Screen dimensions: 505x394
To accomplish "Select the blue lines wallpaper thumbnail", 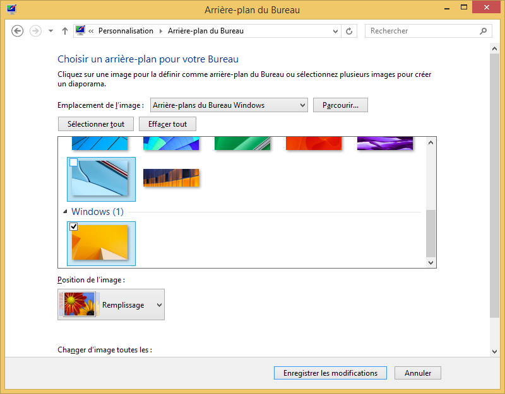I will [100, 144].
